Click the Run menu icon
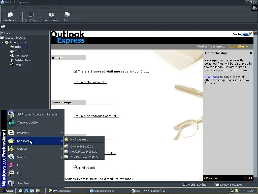Viewport: 258px width, 194px height. (11, 173)
